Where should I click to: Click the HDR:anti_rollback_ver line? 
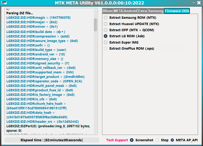click(x=41, y=68)
